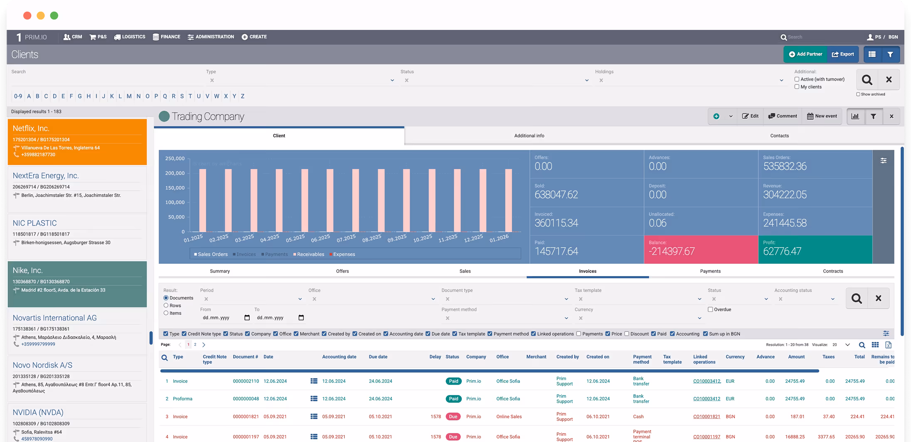Toggle Show archived checkbox
The height and width of the screenshot is (442, 911).
point(858,94)
